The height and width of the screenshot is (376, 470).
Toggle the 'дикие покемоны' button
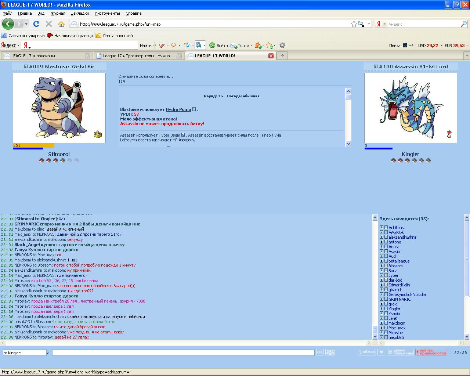400,352
